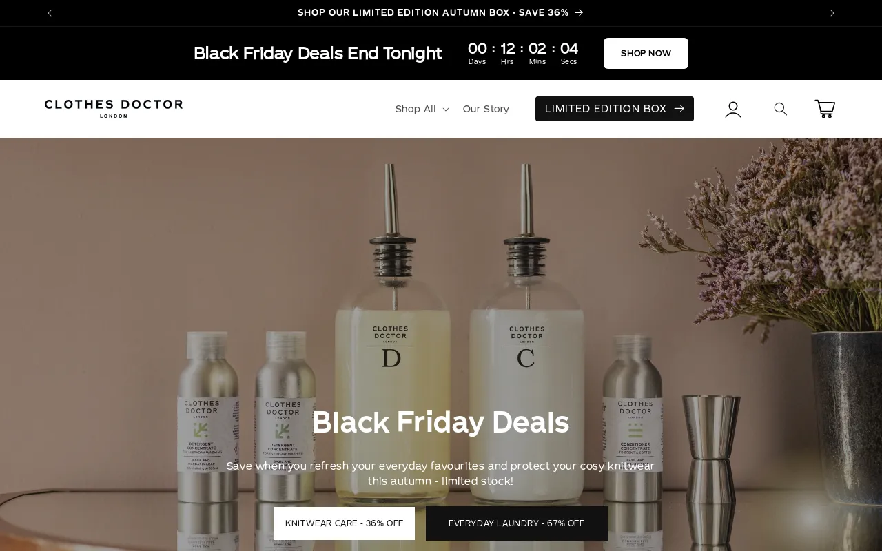
Task: Click the Black Friday Deals hero heading
Action: click(441, 422)
